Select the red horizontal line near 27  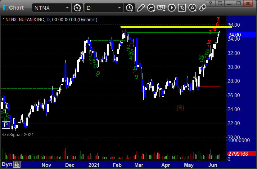point(209,87)
